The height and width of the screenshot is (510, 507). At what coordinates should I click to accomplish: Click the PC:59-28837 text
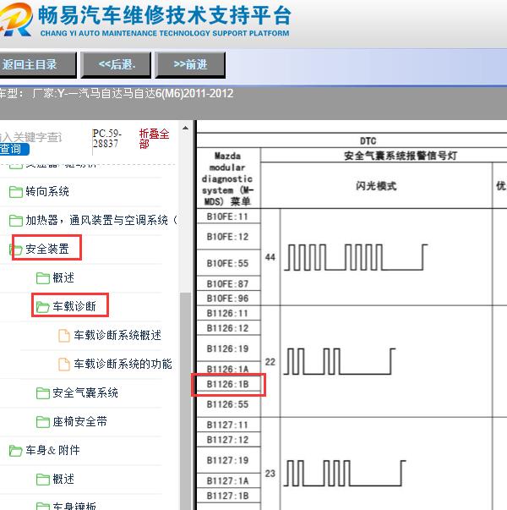pyautogui.click(x=106, y=138)
